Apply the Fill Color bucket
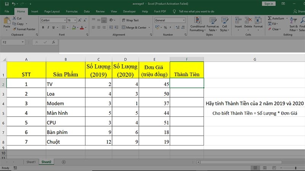The image size is (305, 171). coord(74,27)
